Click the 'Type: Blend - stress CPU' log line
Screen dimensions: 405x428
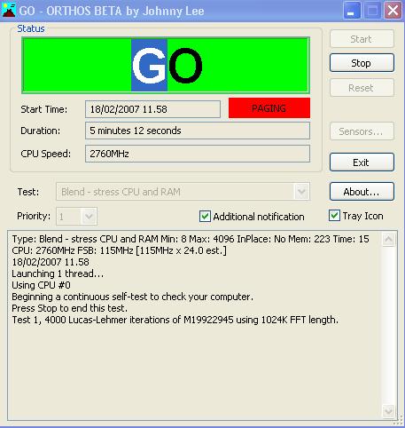click(191, 239)
